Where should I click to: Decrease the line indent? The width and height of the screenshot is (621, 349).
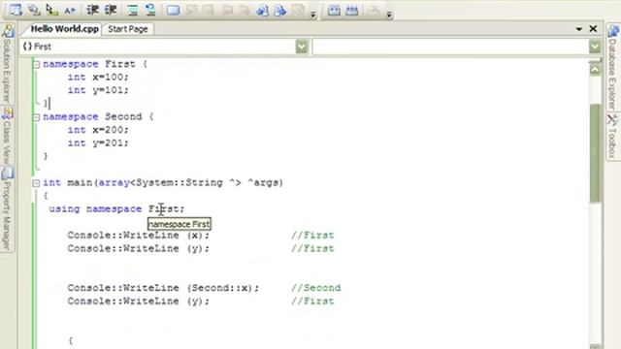point(92,10)
